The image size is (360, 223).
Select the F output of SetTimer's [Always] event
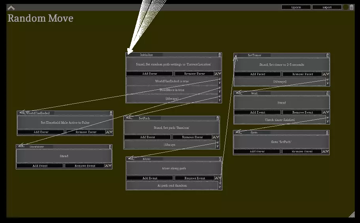pos(328,84)
